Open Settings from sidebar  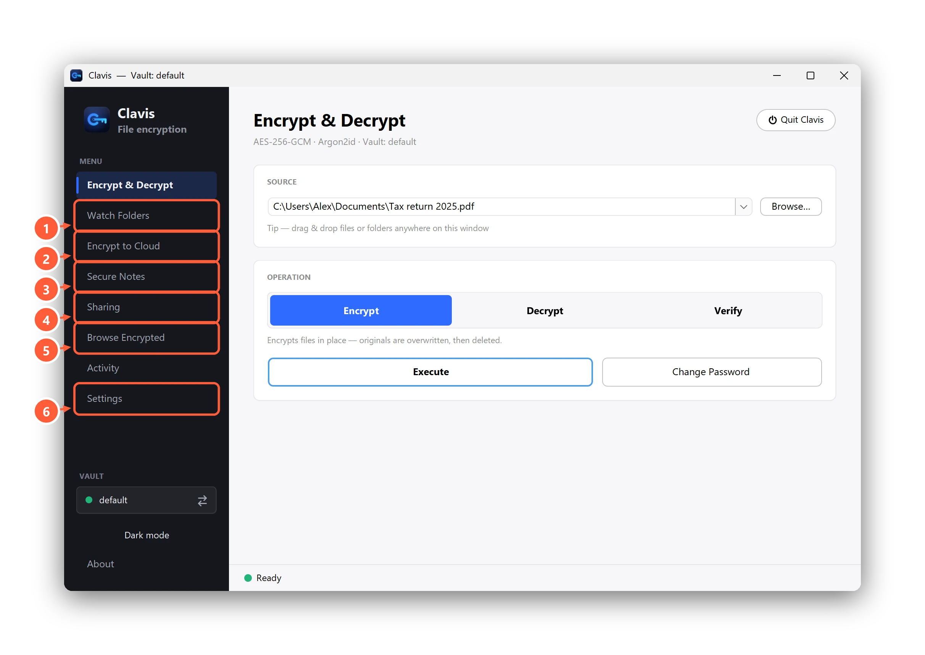click(147, 398)
